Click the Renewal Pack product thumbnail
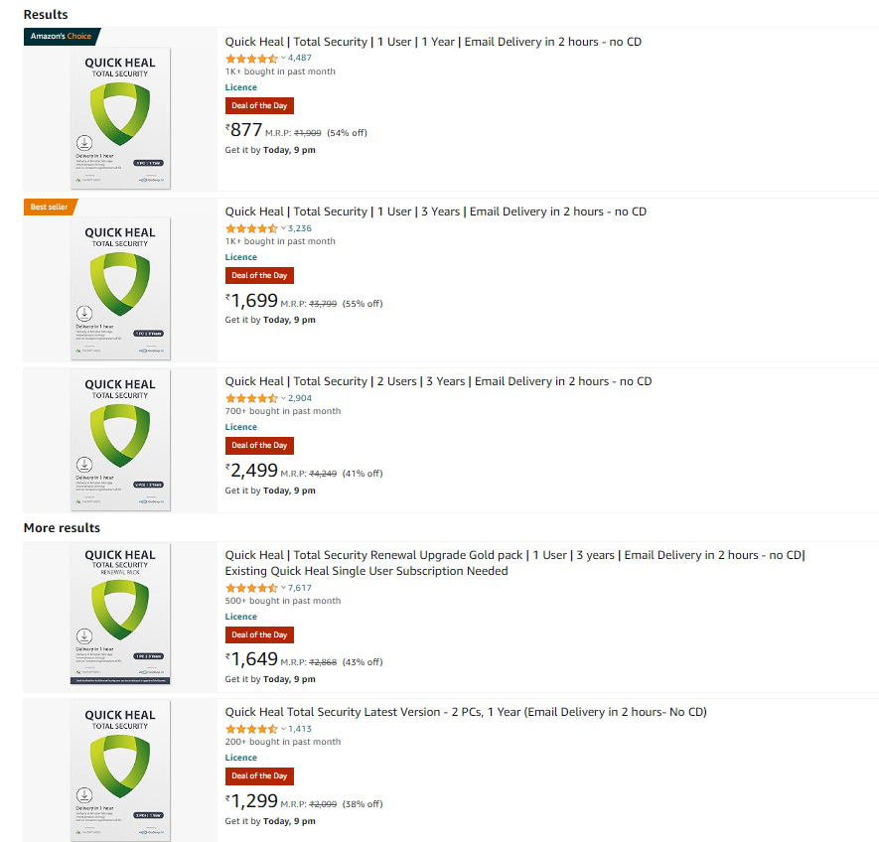 [x=120, y=615]
